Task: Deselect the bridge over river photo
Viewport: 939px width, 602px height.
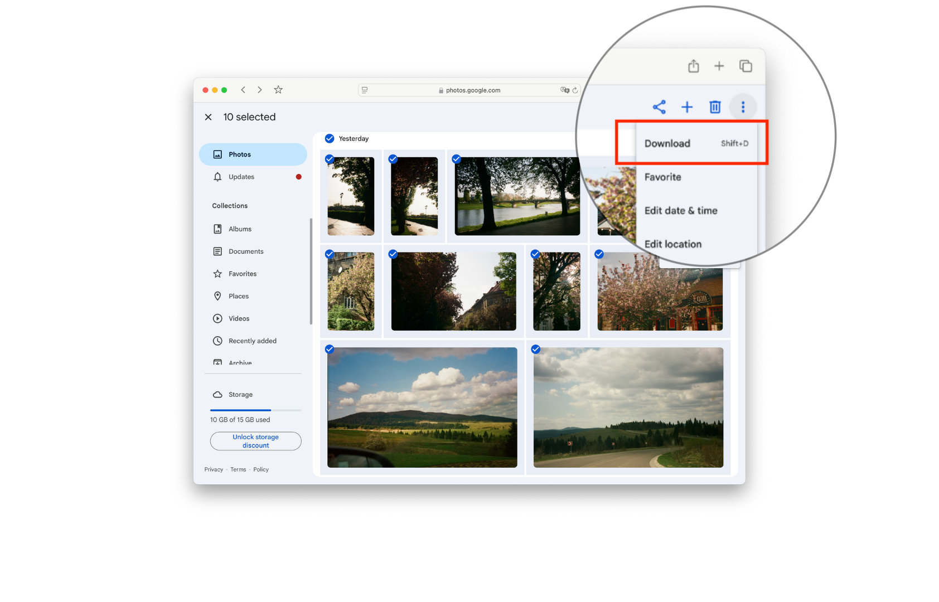Action: pyautogui.click(x=456, y=159)
